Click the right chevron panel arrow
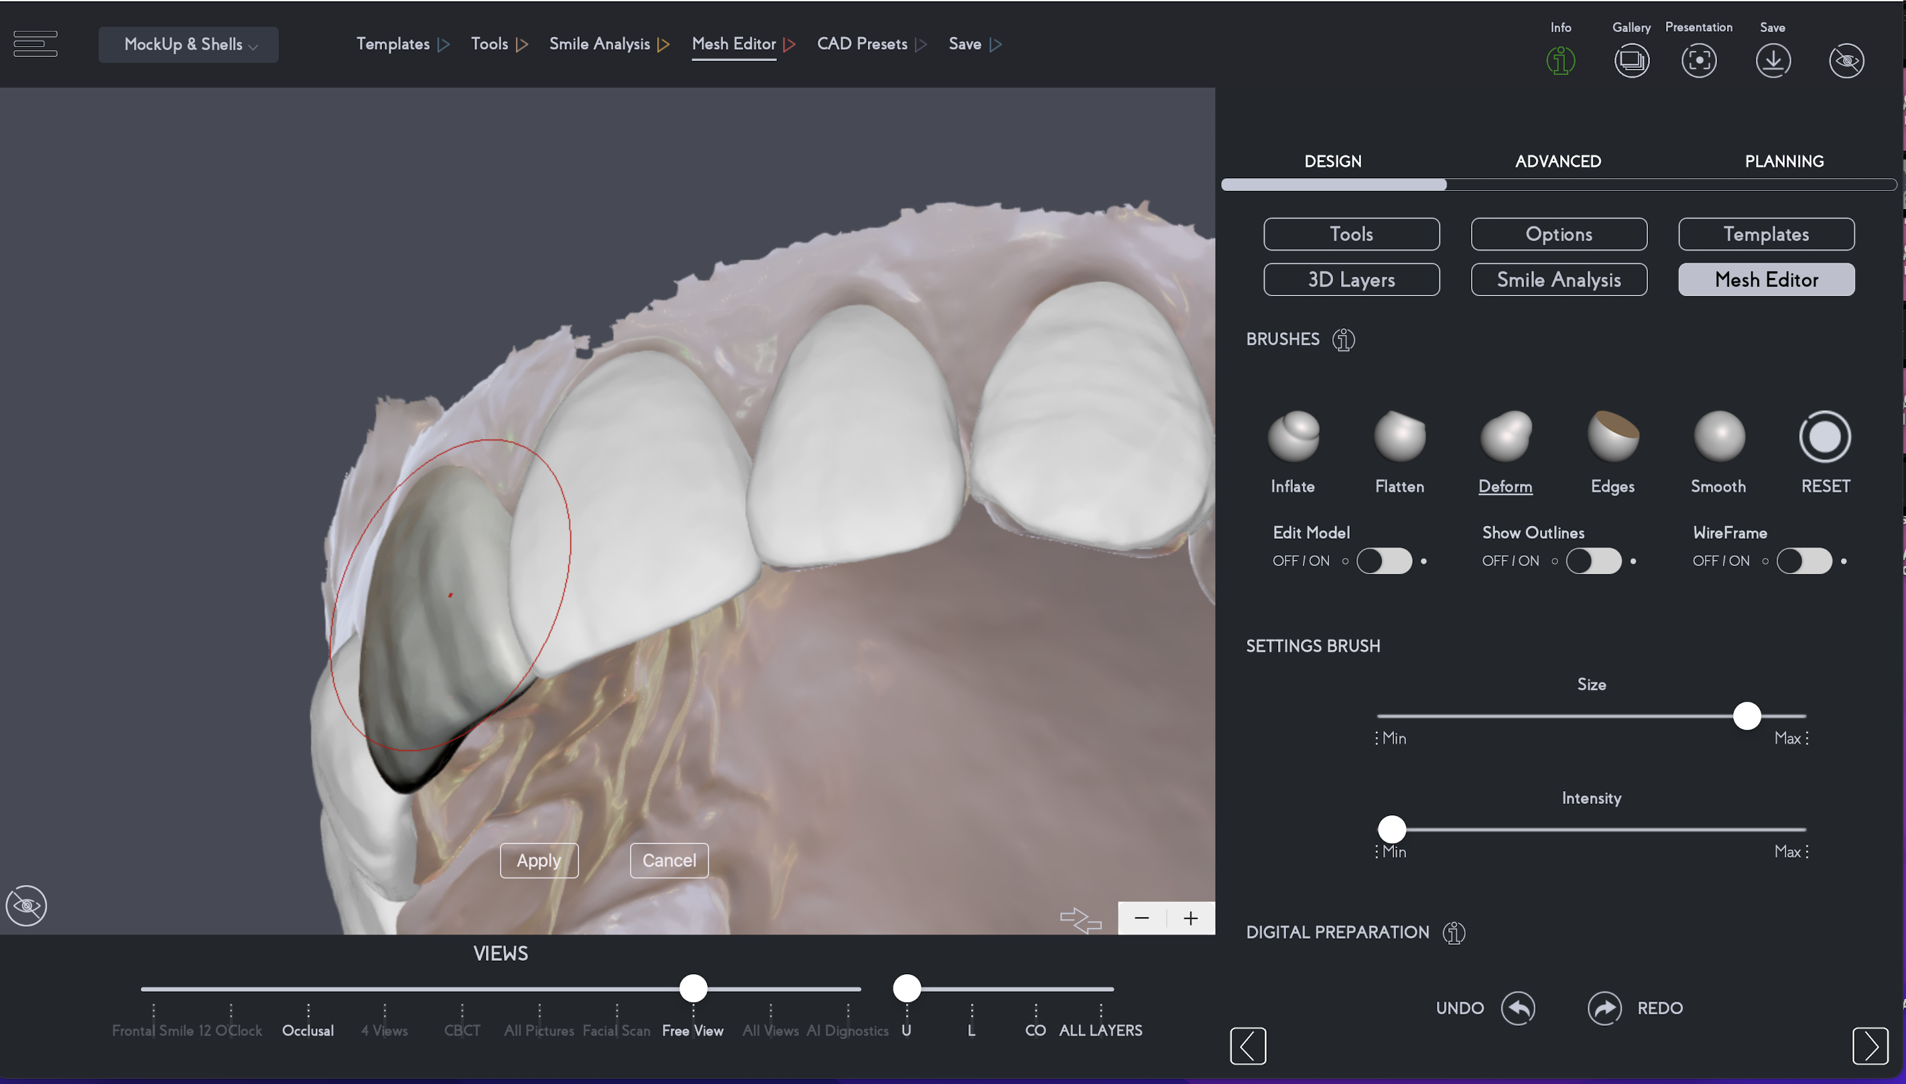This screenshot has width=1906, height=1084. pos(1870,1046)
